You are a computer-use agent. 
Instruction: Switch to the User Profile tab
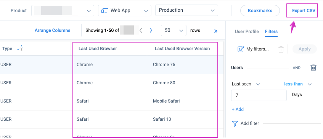[x=247, y=32]
